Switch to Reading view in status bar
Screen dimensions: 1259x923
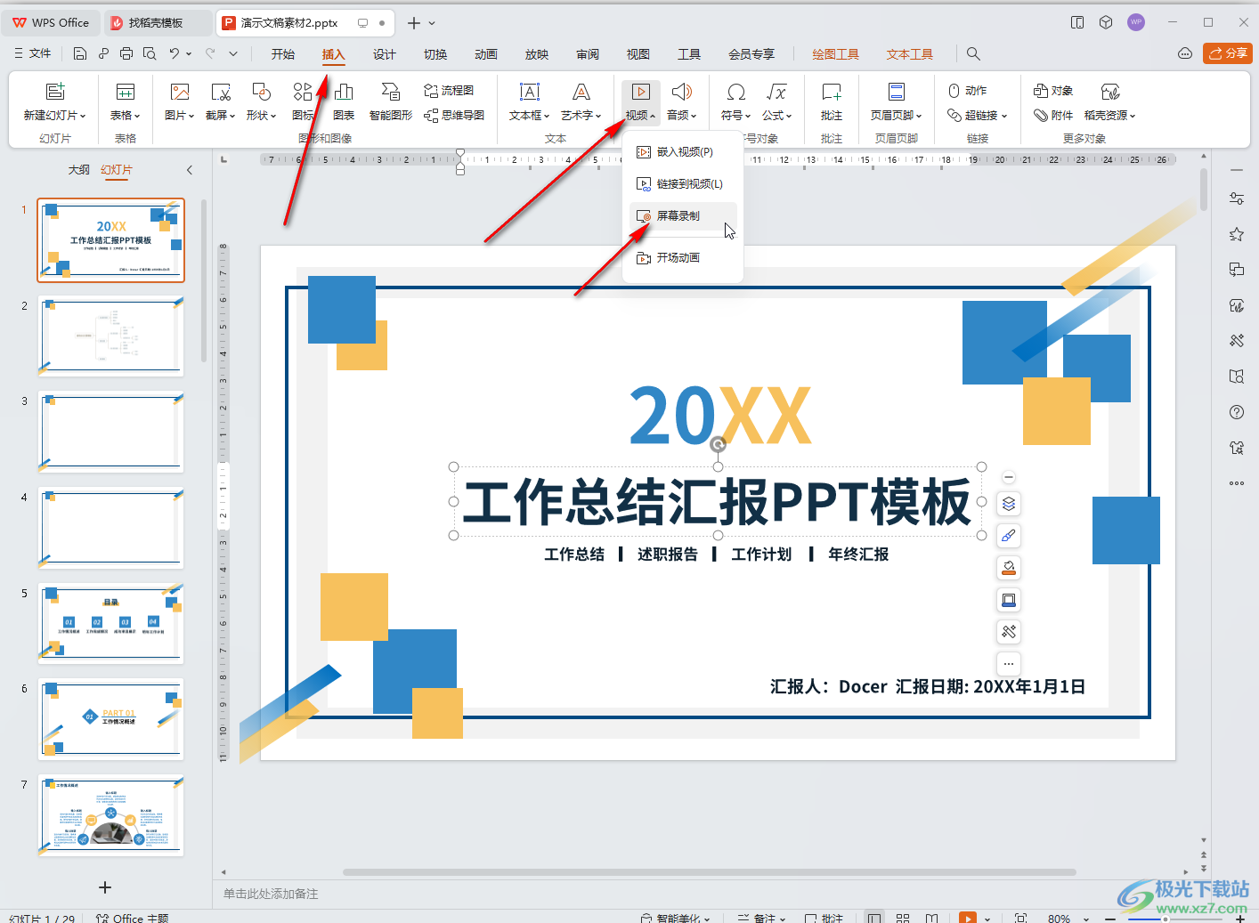[x=931, y=918]
